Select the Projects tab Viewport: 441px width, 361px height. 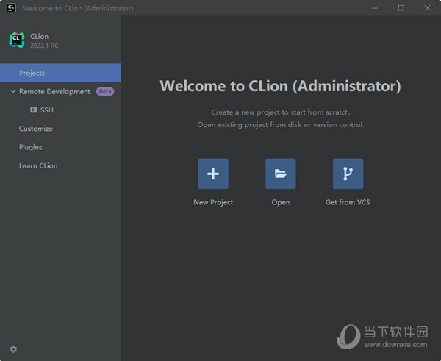tap(60, 73)
